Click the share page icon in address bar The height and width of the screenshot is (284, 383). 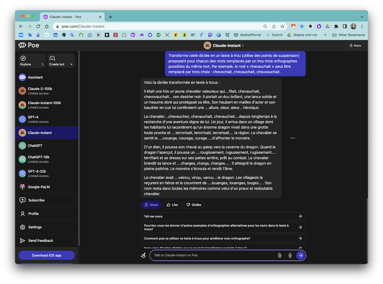(274, 26)
